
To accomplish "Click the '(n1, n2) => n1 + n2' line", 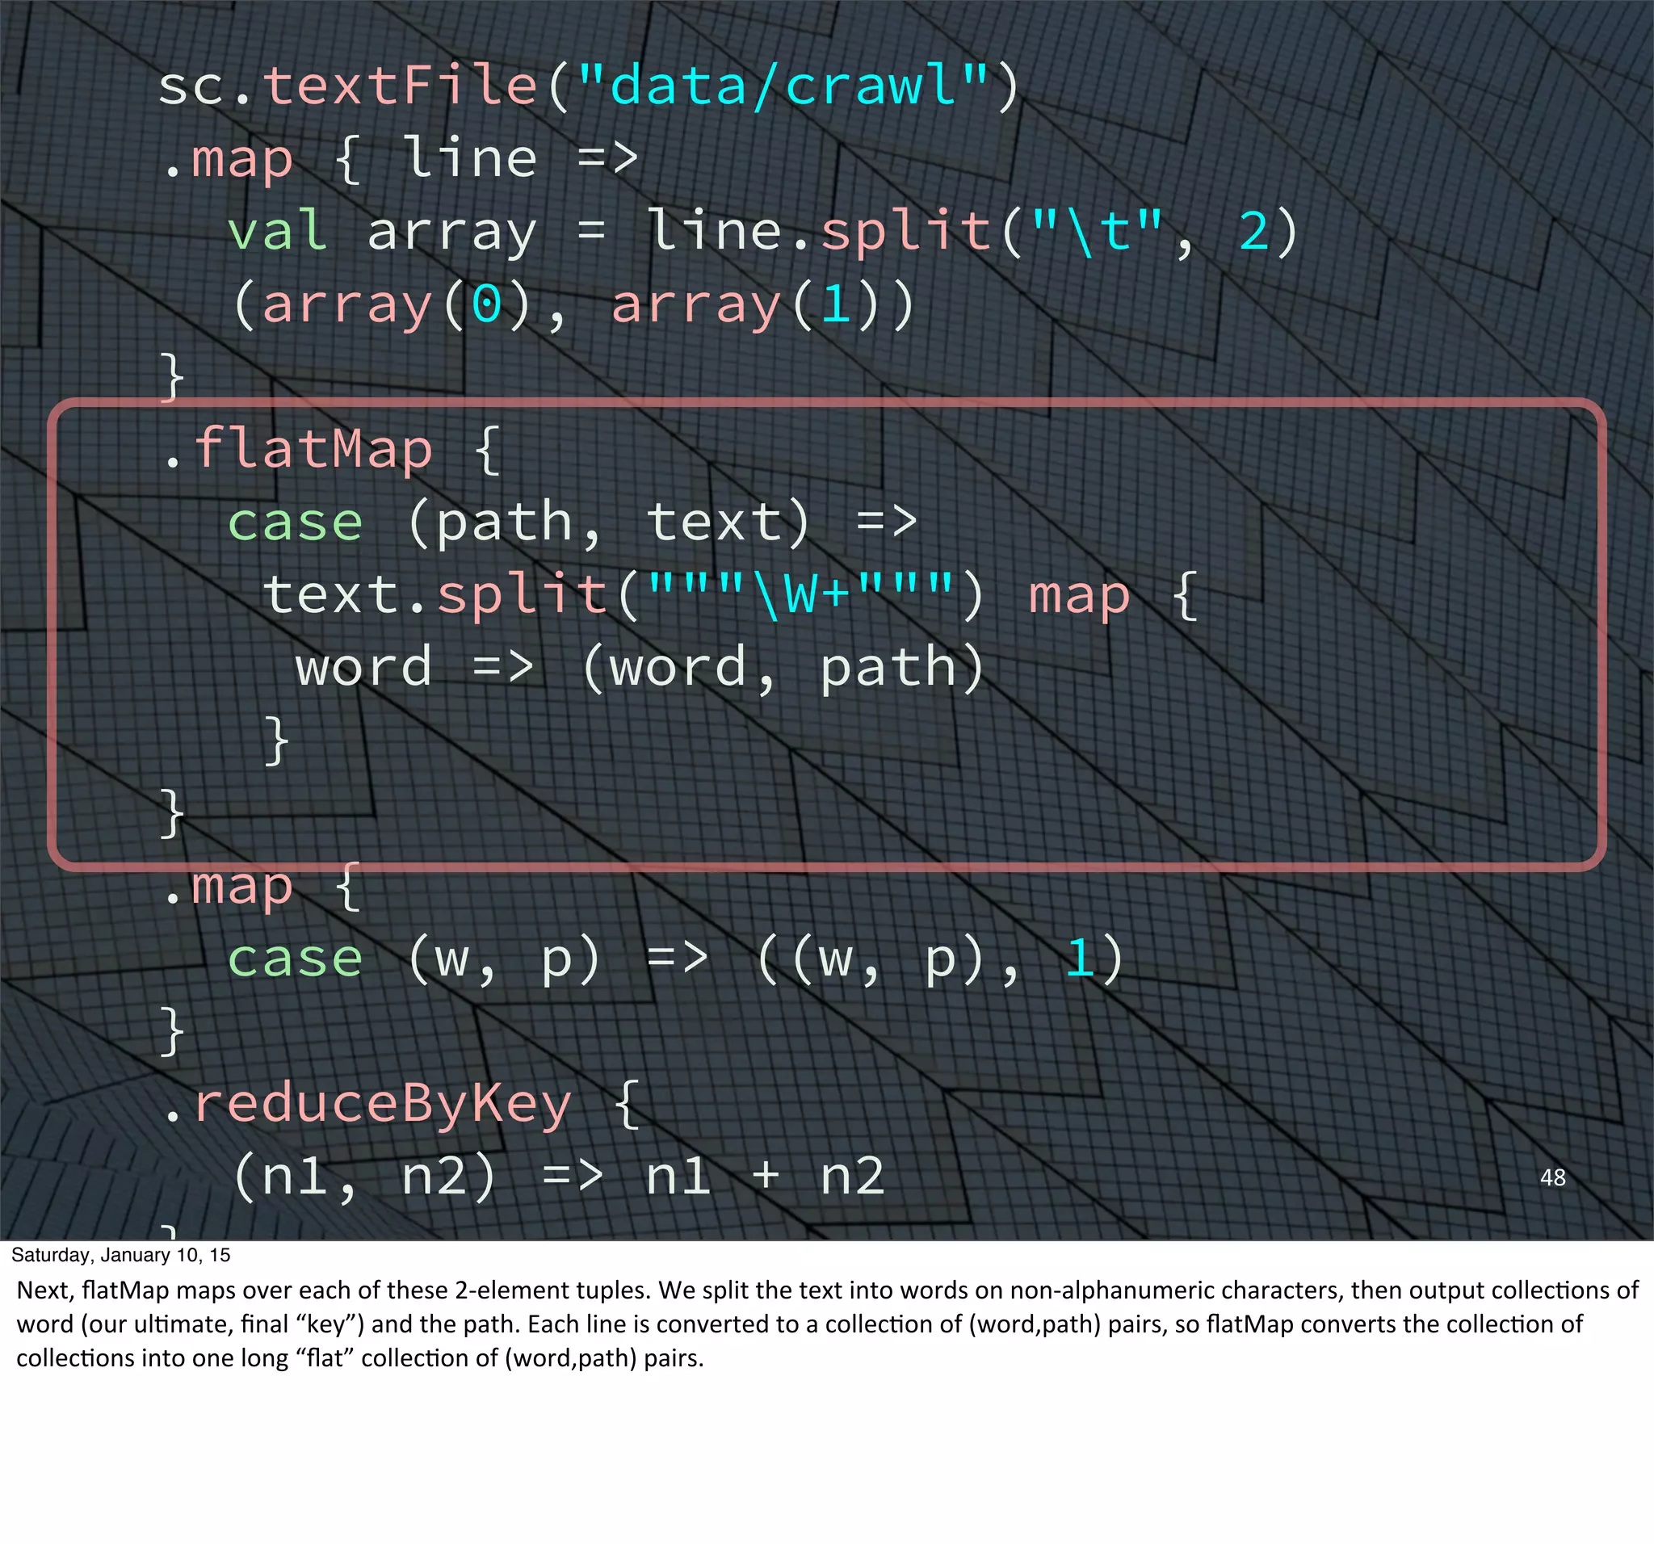I will [x=558, y=1177].
